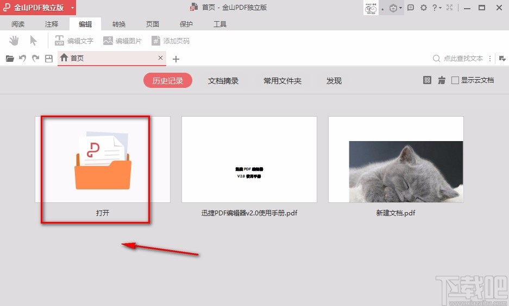This screenshot has width=509, height=306.
Task: Add a new tab with plus icon
Action: click(x=176, y=59)
